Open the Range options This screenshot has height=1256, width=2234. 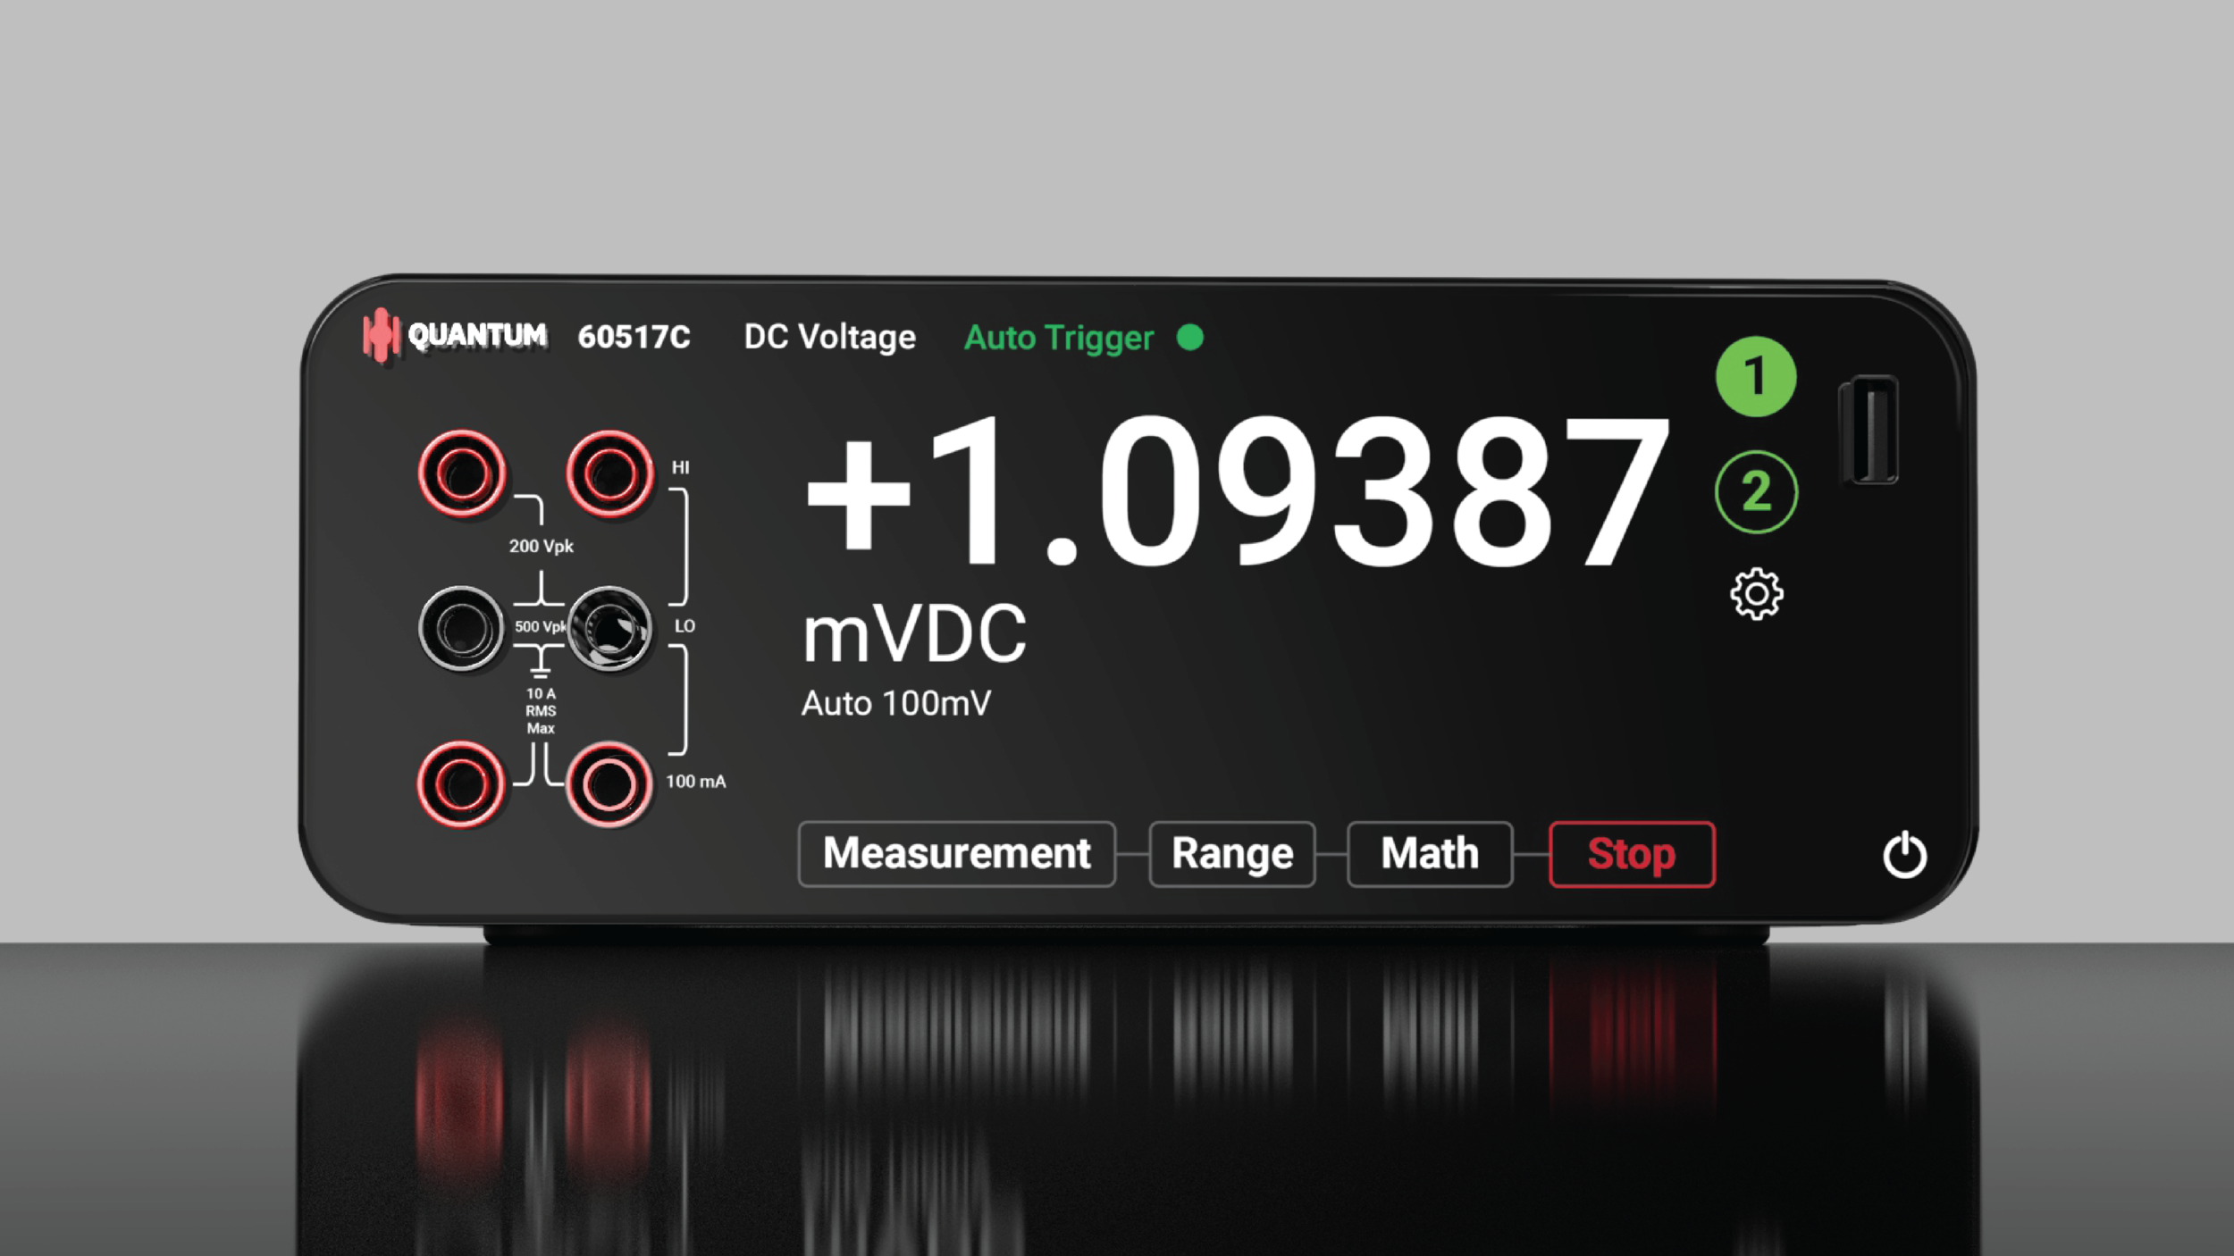(x=1231, y=854)
